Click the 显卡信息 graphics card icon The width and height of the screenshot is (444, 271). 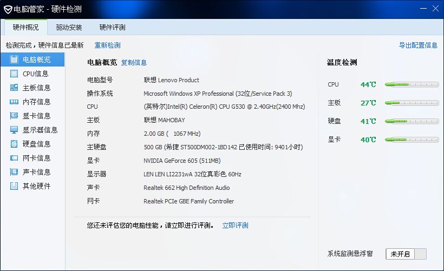[x=14, y=116]
